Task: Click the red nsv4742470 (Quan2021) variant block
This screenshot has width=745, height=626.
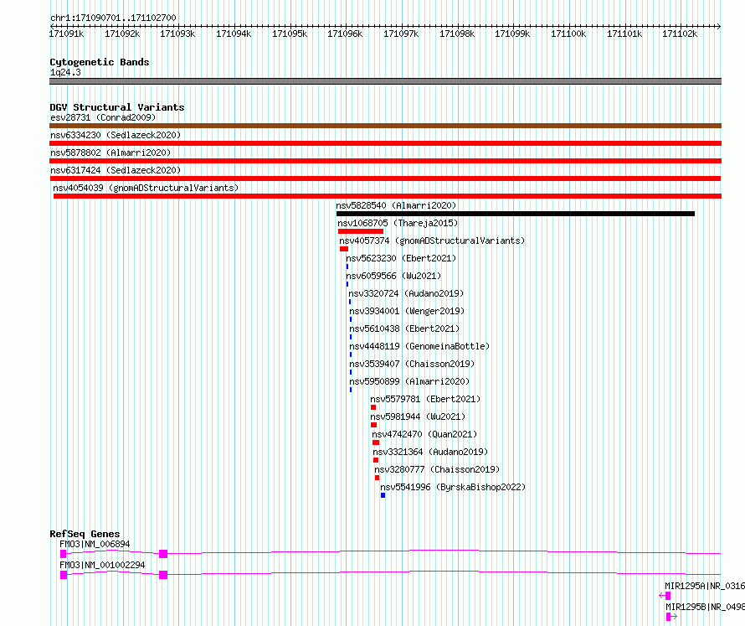Action: 376,442
